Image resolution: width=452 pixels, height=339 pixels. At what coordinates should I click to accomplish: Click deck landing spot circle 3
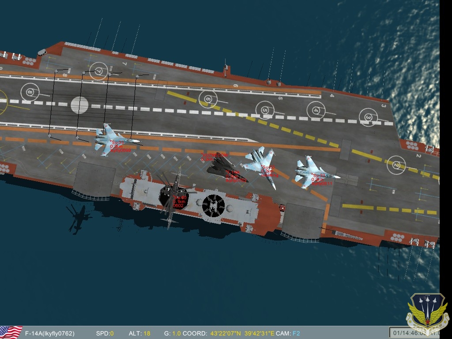[x=368, y=117]
